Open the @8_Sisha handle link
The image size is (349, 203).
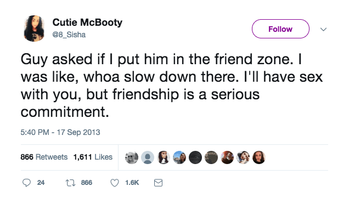point(69,35)
